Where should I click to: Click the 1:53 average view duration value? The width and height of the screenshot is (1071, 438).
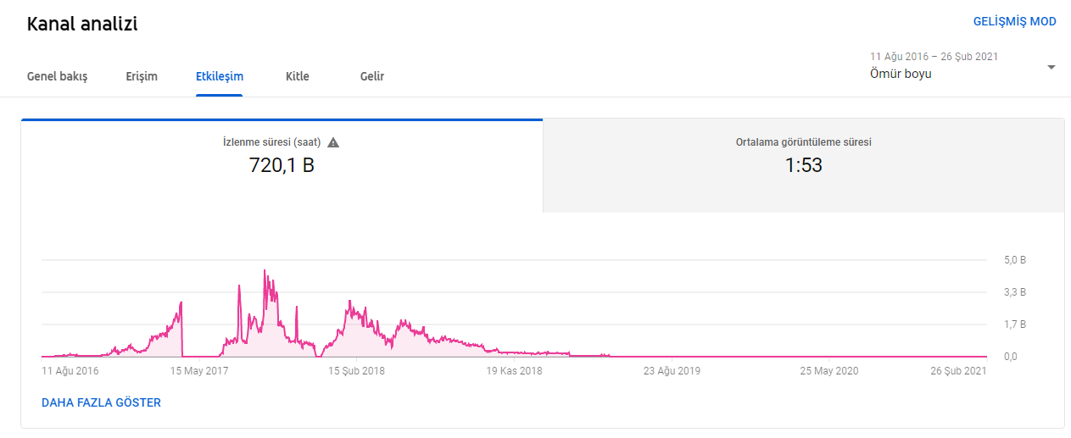[803, 165]
